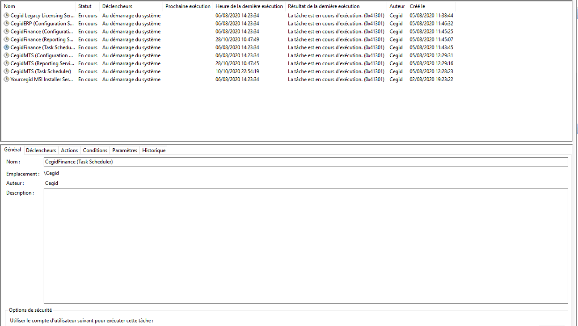The width and height of the screenshot is (578, 326).
Task: Sort by Heure de la dernière exécution header
Action: click(249, 6)
